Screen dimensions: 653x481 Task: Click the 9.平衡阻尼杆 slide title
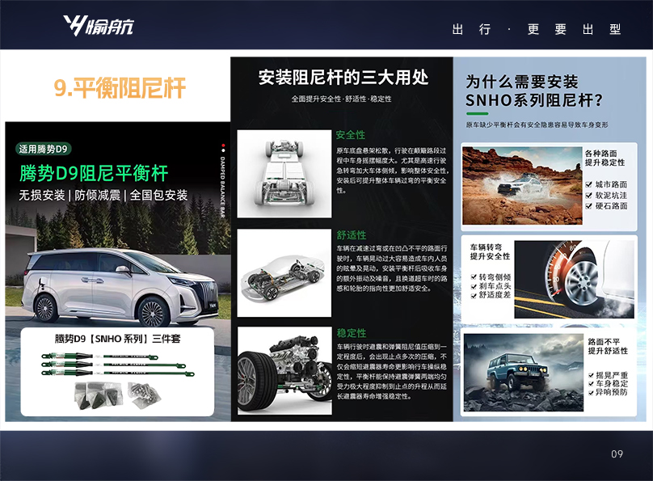(120, 88)
